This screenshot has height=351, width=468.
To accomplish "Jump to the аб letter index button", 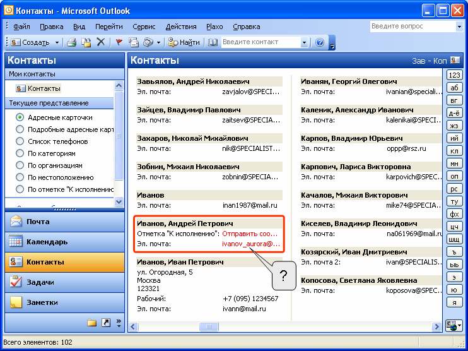I will point(454,88).
